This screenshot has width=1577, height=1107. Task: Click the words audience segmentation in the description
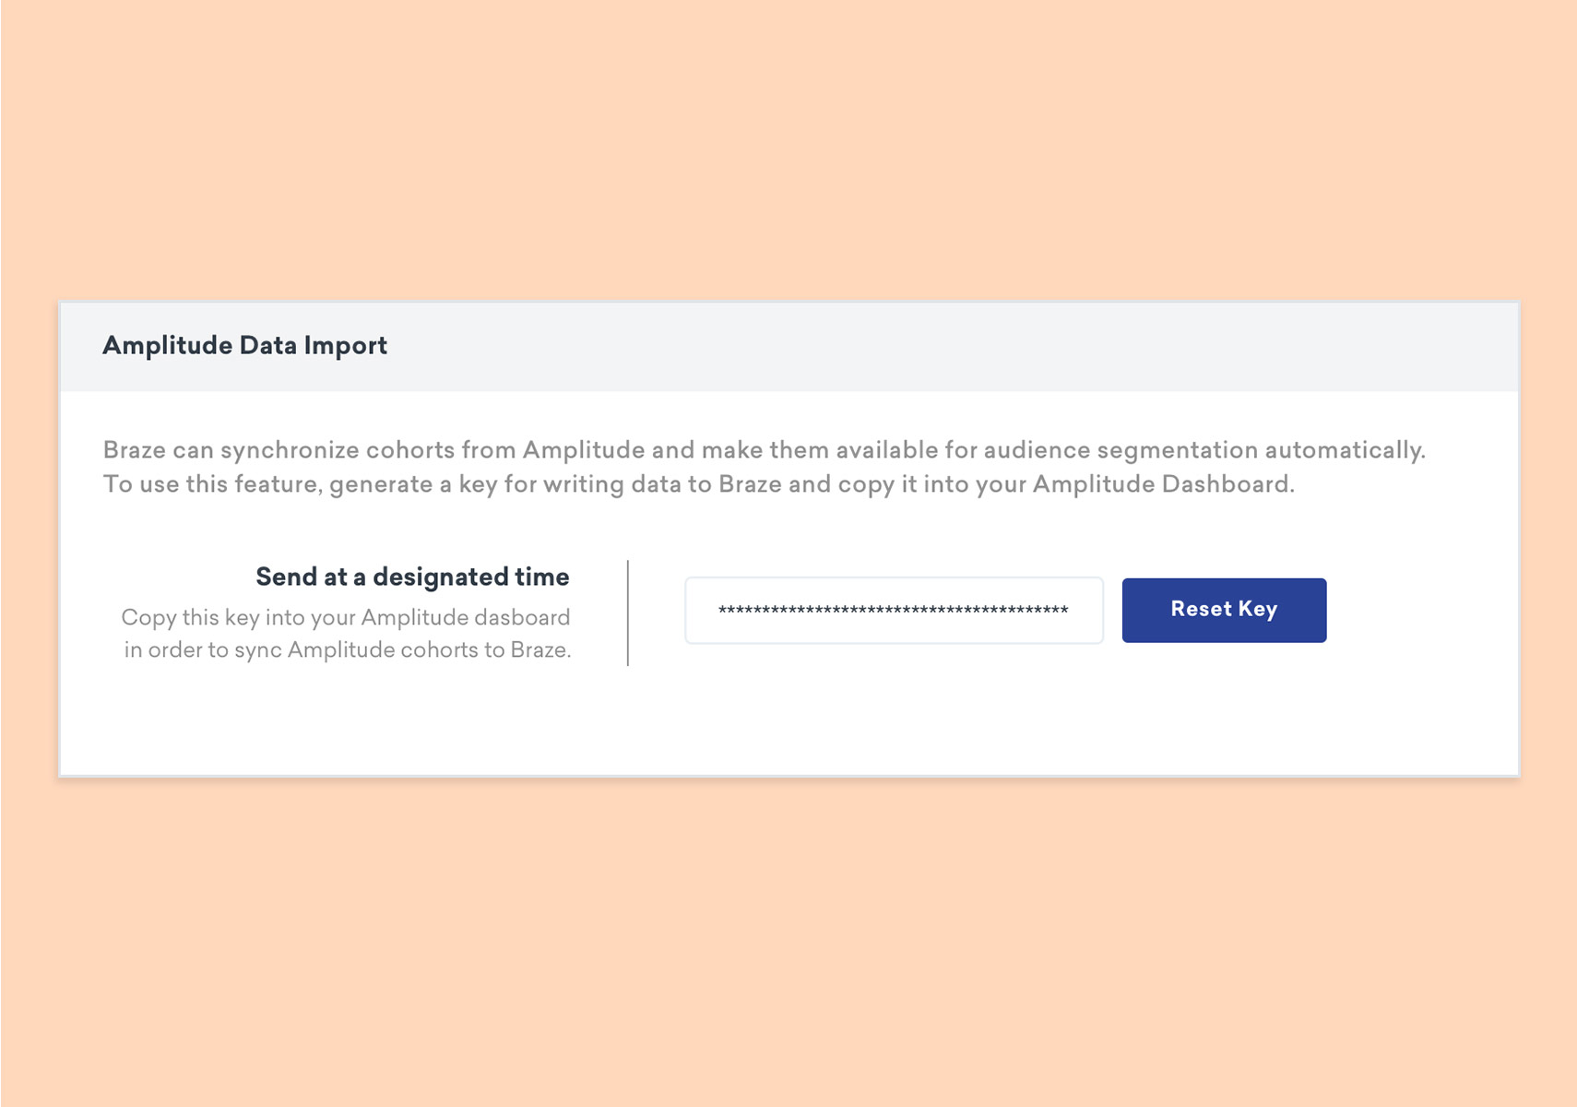(x=1120, y=450)
